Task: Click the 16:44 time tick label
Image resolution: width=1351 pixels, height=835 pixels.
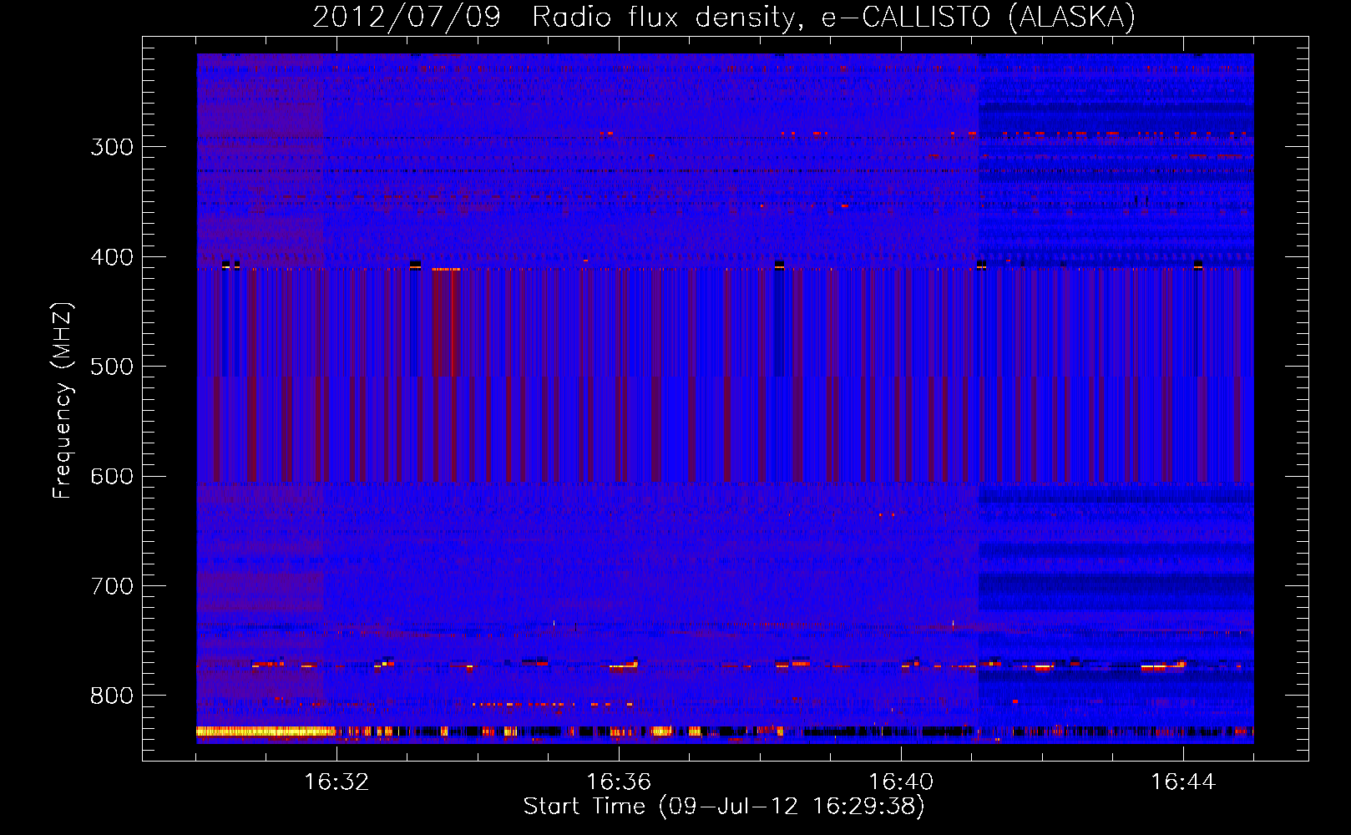Action: 1183,782
